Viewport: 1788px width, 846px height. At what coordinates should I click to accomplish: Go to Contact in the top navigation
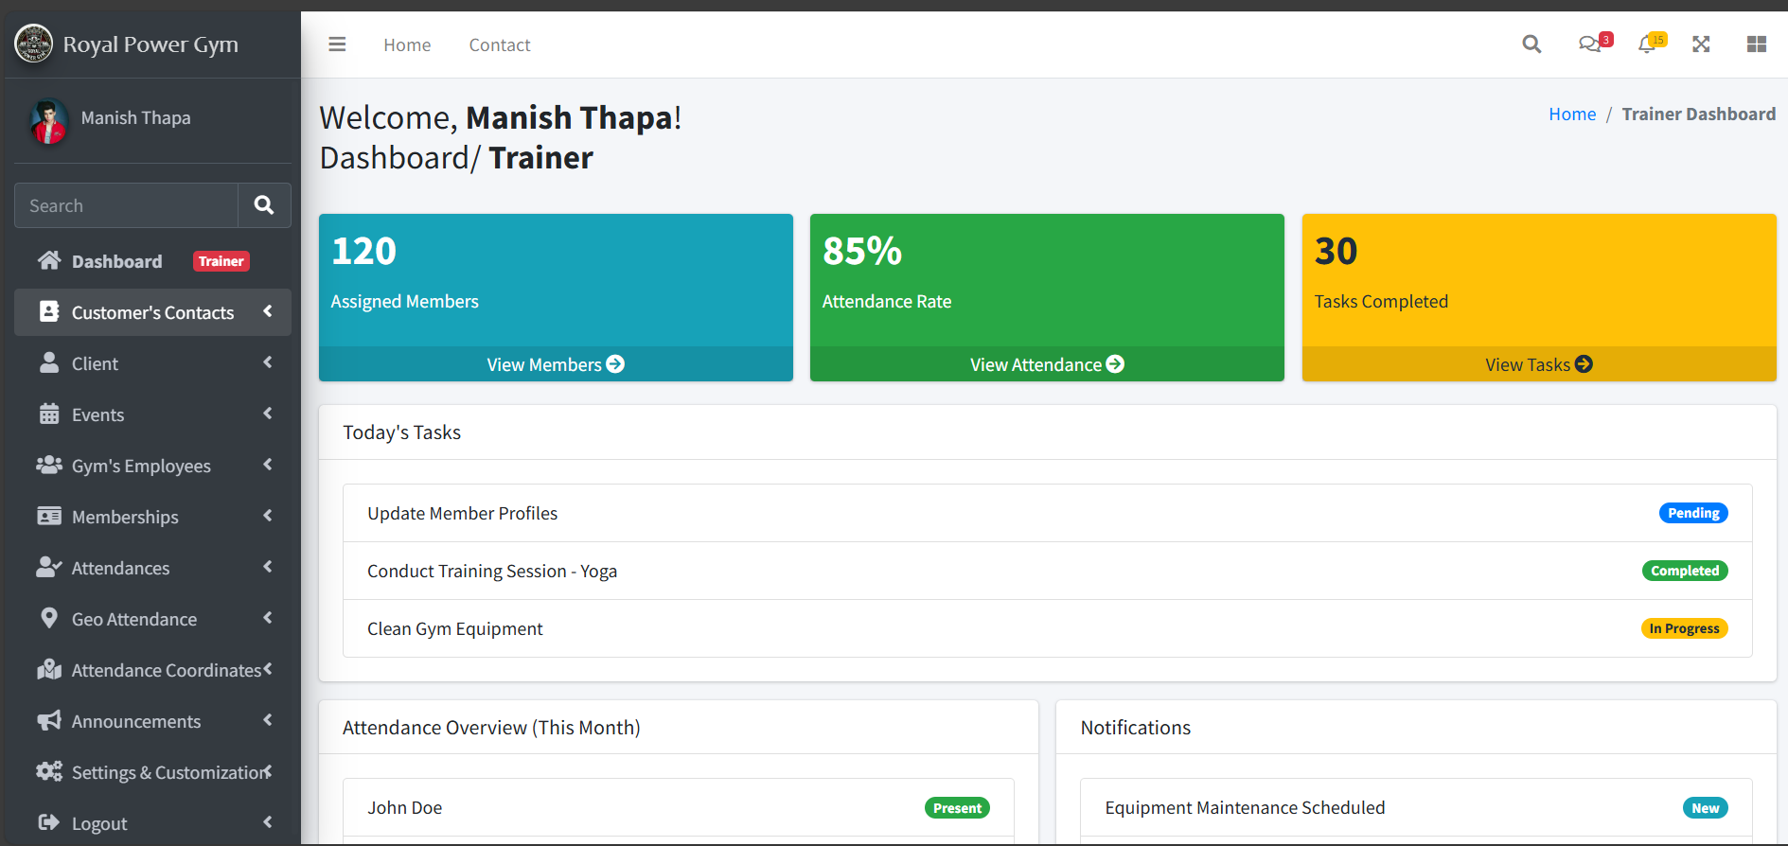(499, 44)
